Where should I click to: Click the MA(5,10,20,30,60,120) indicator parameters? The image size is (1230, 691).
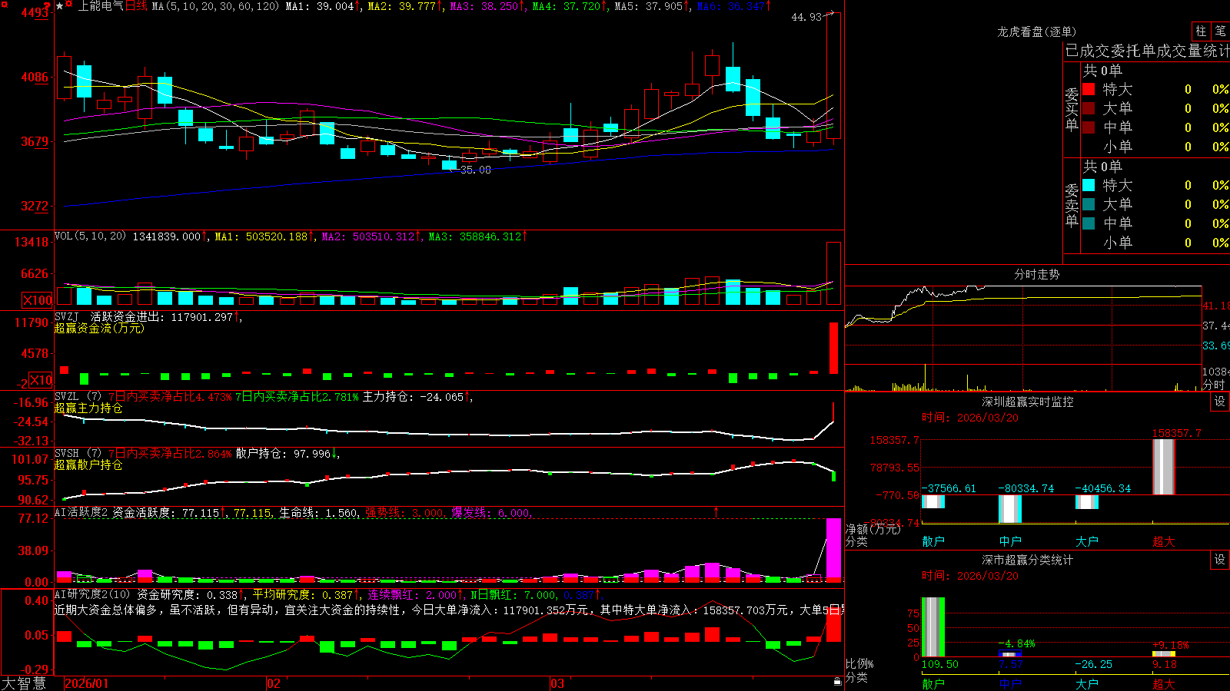(216, 6)
